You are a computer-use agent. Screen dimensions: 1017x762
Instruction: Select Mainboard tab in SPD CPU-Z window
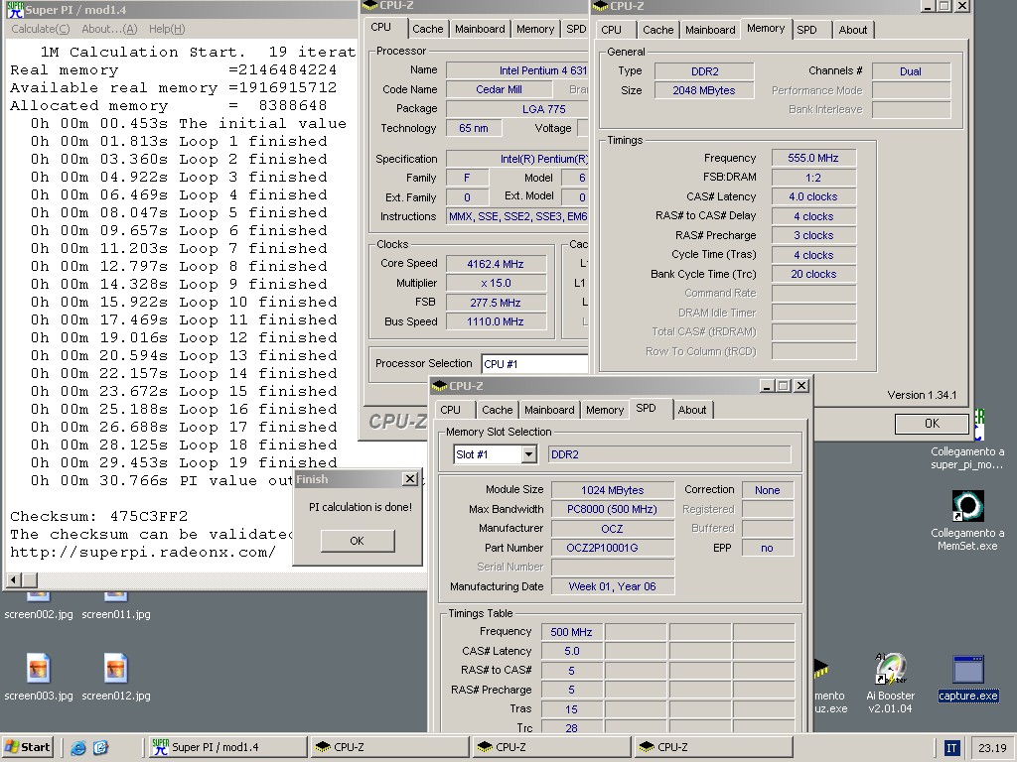[x=549, y=410]
